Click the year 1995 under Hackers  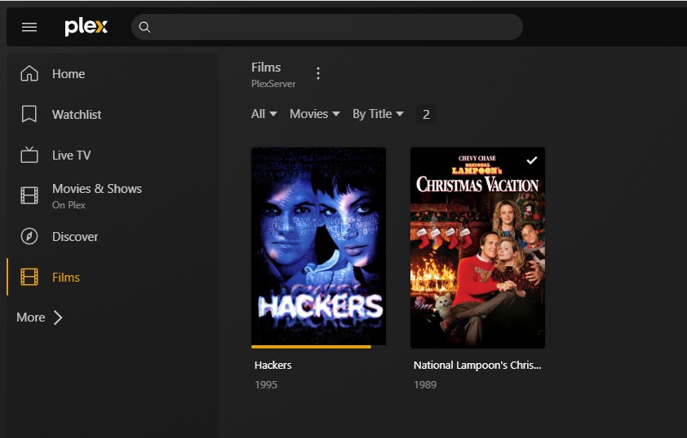266,384
